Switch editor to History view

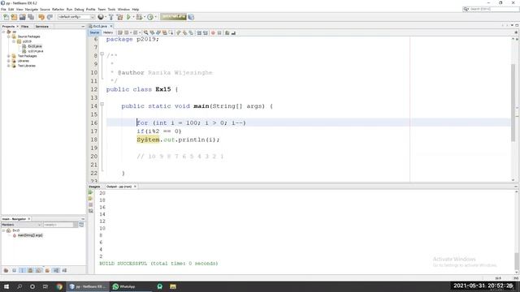[x=108, y=32]
